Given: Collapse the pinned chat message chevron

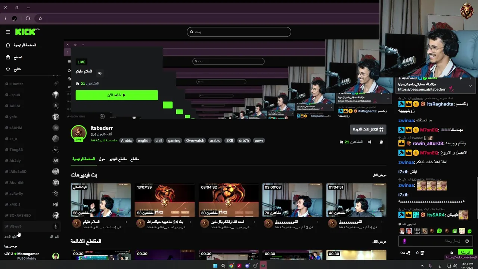Looking at the screenshot, I should coord(471,86).
